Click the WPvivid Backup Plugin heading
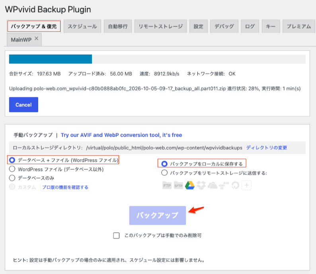The width and height of the screenshot is (316, 274). point(48,10)
